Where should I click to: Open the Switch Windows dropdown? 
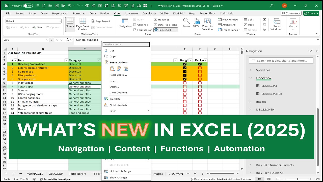(277, 25)
